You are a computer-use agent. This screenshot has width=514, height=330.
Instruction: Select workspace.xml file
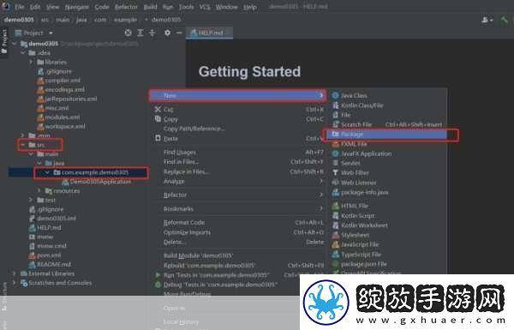(x=61, y=126)
